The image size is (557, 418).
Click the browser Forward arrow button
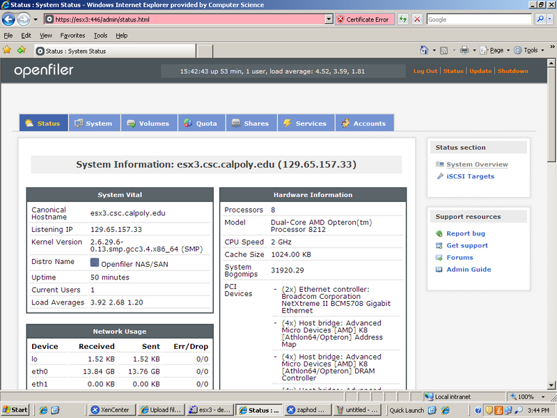click(x=24, y=20)
